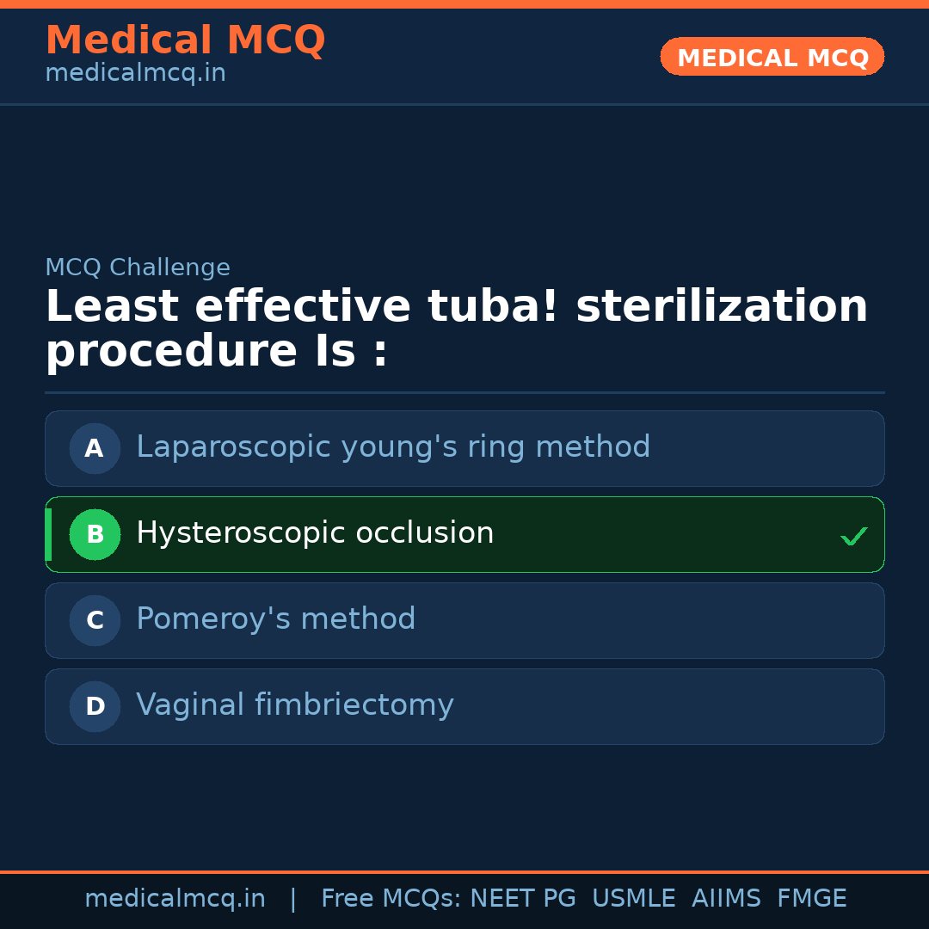Select answer 'Hysteroscopic occlusion'

click(x=315, y=533)
